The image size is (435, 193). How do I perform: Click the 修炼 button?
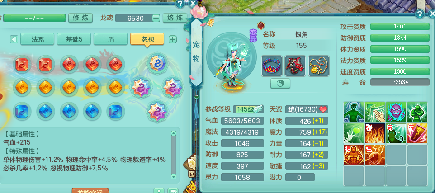click(x=80, y=18)
